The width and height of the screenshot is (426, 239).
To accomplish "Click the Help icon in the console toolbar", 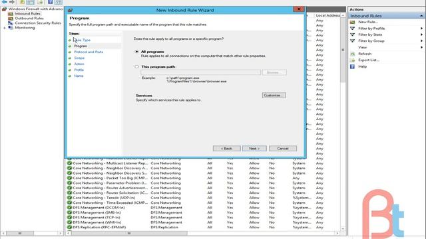I will coord(51,2).
